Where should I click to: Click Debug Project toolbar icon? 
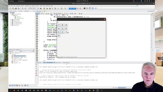(x=62, y=8)
